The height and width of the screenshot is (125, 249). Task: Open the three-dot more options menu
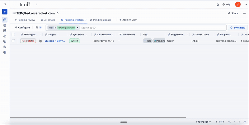244,13
